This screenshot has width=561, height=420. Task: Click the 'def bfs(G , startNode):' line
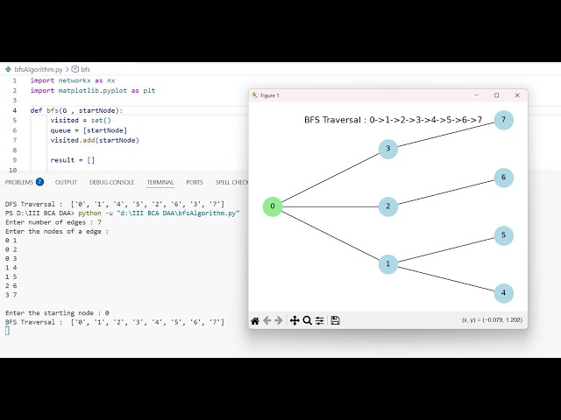[x=76, y=110]
